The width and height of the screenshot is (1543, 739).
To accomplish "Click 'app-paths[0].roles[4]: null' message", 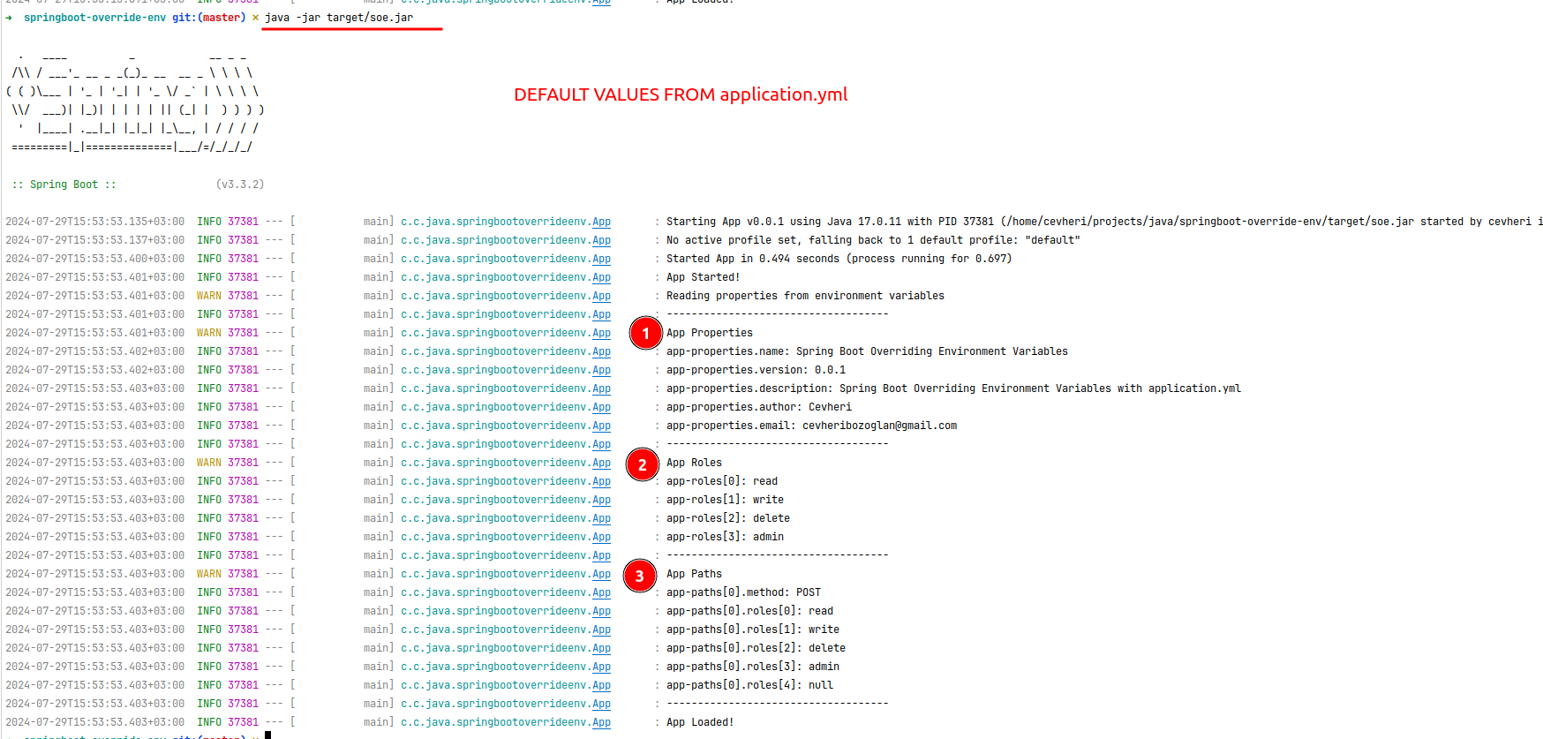I will coord(749,685).
